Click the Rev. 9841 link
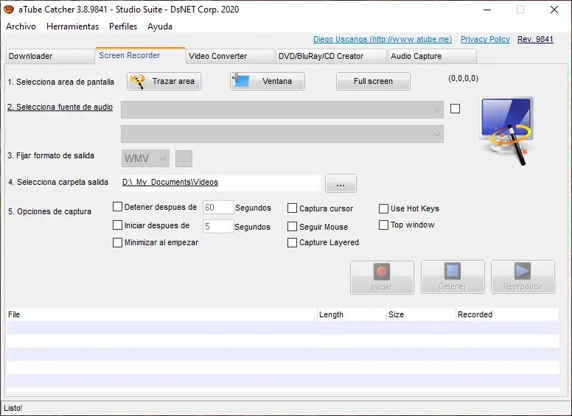Screen dimensions: 572x416 535,39
